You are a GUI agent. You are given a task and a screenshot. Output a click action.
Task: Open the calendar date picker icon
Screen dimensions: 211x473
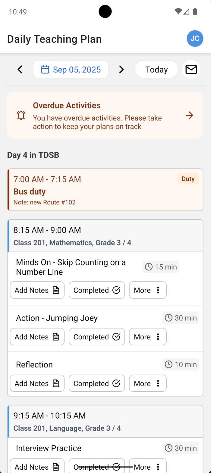pyautogui.click(x=45, y=69)
